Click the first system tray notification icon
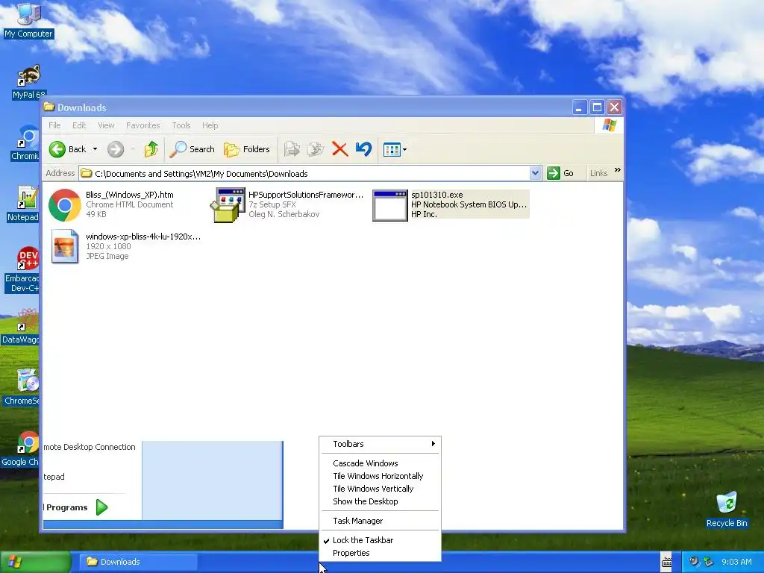This screenshot has height=573, width=764. (694, 562)
